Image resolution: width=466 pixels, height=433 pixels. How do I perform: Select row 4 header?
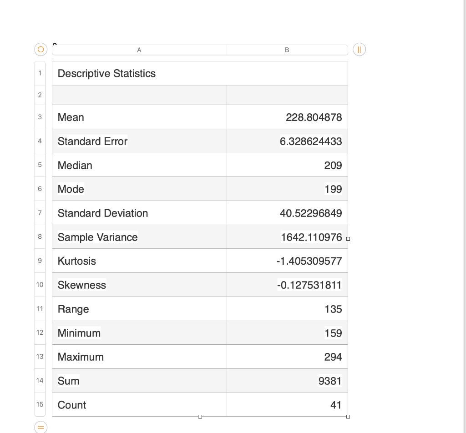(x=40, y=141)
